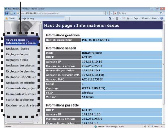Screen dimensions: 166x129
Task: Click the Read Mail envelope icon
Action: point(124,18)
